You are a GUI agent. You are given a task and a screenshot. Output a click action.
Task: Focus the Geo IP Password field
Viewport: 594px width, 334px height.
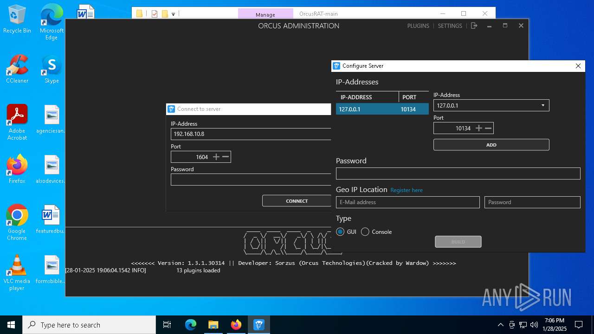[x=532, y=202]
